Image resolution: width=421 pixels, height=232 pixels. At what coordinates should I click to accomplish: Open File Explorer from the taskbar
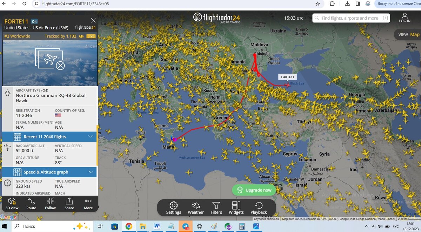pos(143,226)
